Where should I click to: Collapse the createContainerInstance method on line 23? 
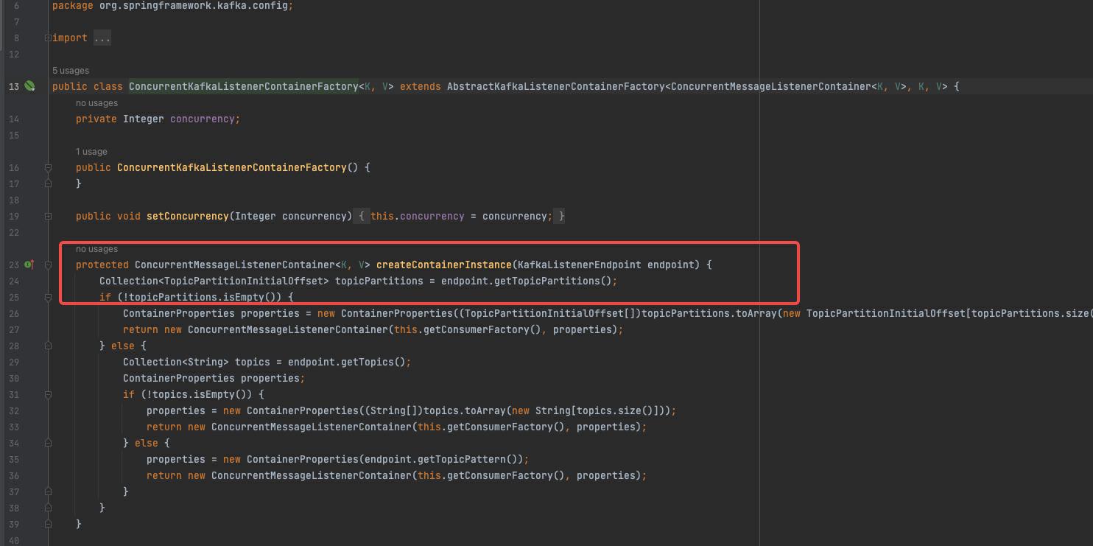click(x=48, y=265)
